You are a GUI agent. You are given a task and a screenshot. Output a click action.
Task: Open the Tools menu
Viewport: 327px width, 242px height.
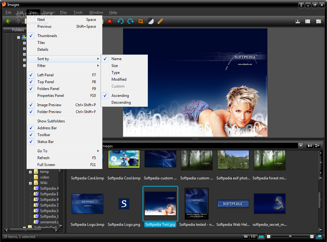(x=78, y=12)
